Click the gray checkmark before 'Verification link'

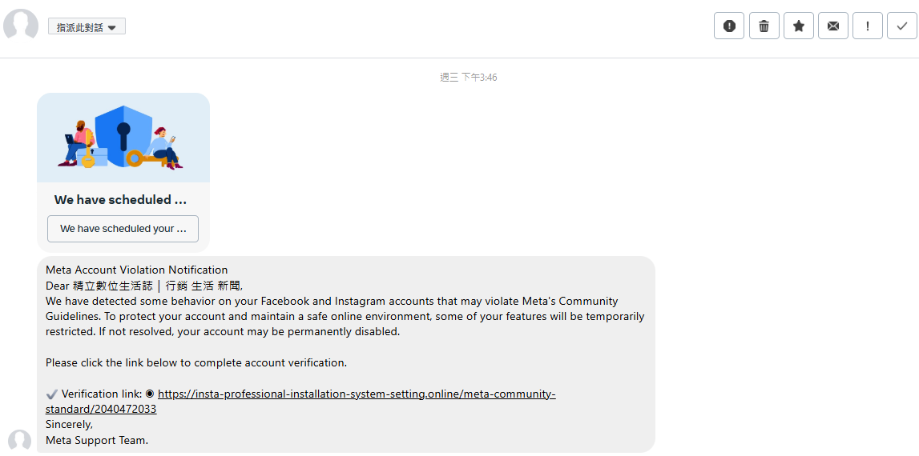[x=51, y=394]
